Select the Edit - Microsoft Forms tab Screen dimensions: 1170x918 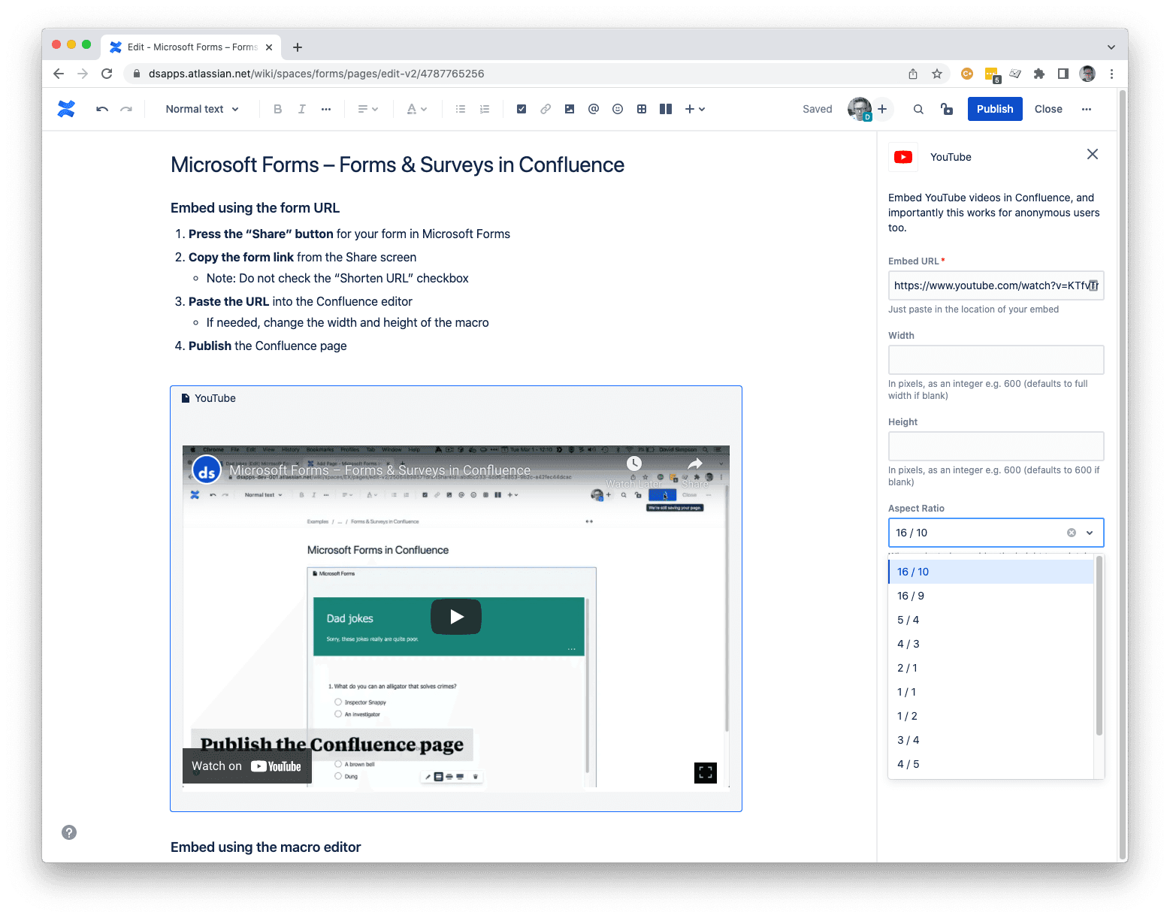[x=191, y=47]
